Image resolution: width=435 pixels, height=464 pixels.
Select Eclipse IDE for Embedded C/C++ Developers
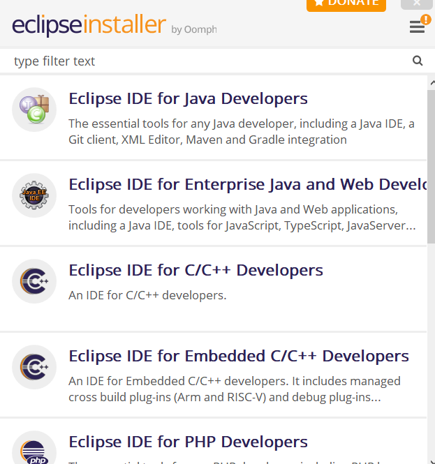[x=239, y=356]
